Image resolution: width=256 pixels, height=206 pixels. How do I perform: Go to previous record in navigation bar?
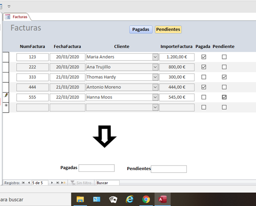29,183
